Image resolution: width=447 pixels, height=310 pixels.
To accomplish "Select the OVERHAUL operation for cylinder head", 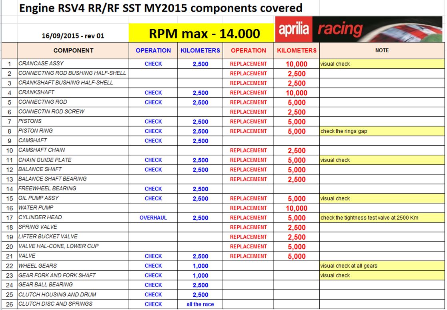I will pyautogui.click(x=153, y=218).
